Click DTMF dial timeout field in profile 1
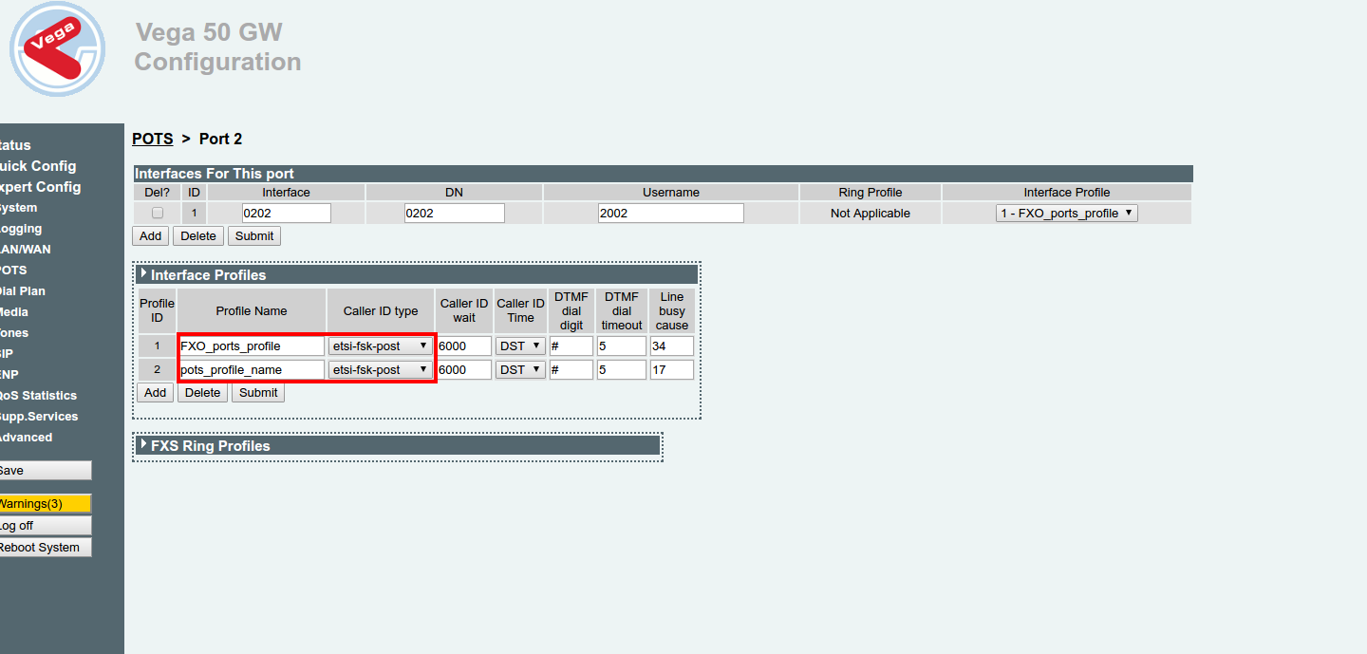This screenshot has width=1367, height=654. click(x=622, y=346)
